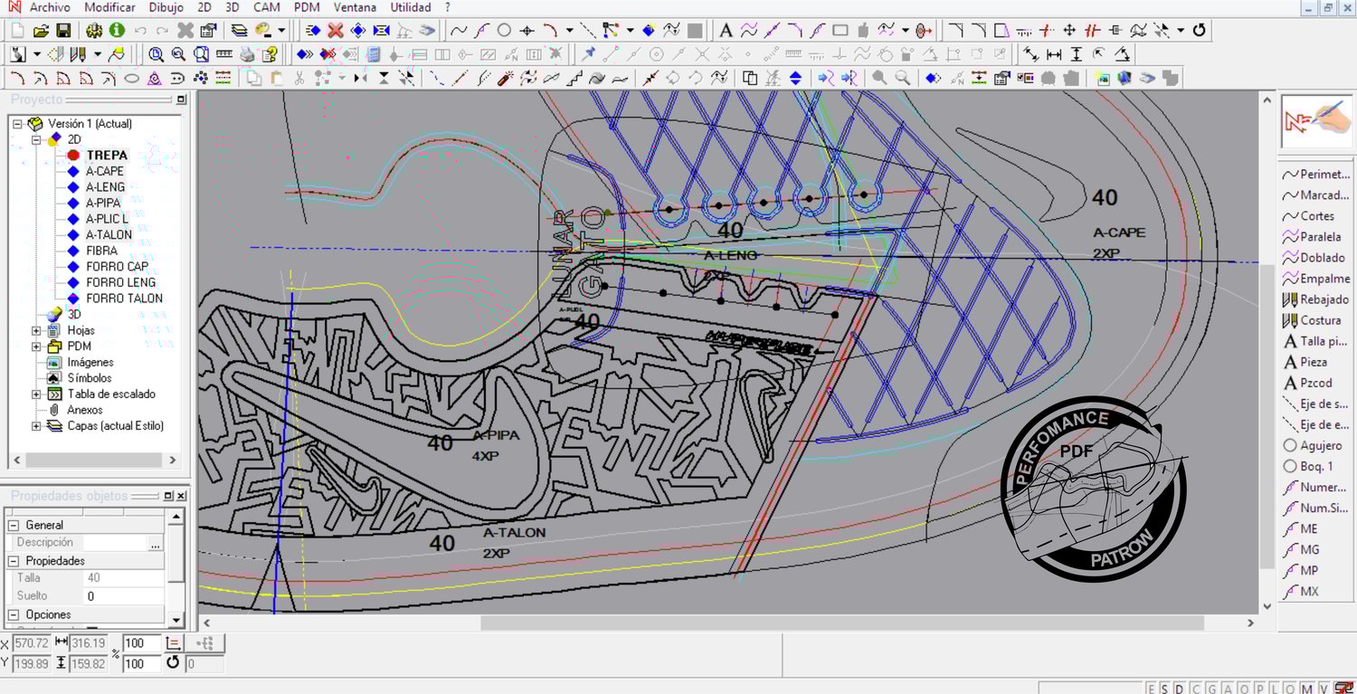Click the Save floppy disk icon
Screen dimensions: 1357x694
[x=63, y=31]
